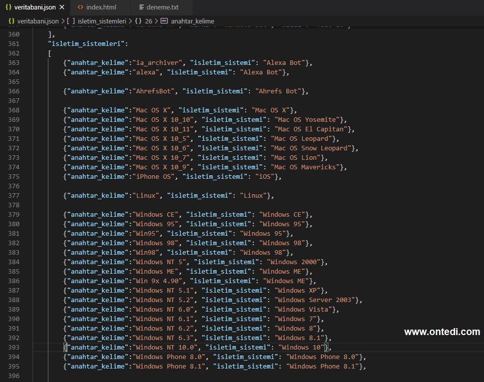Click the "Windows Vista" value
The width and height of the screenshot is (484, 382).
point(303,310)
